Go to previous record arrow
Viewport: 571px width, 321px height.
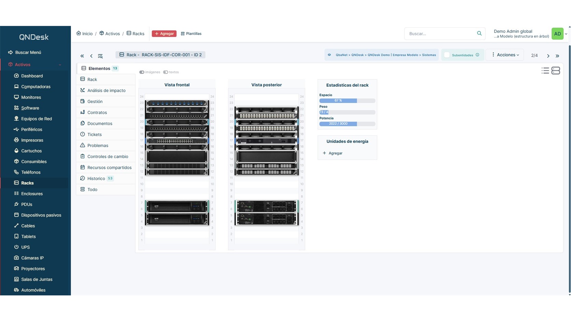[x=91, y=56]
